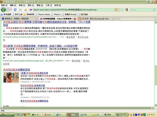Image resolution: width=157 pixels, height=117 pixels.
Task: Expand hidden tray icons with the round arrow
Action: [128, 115]
